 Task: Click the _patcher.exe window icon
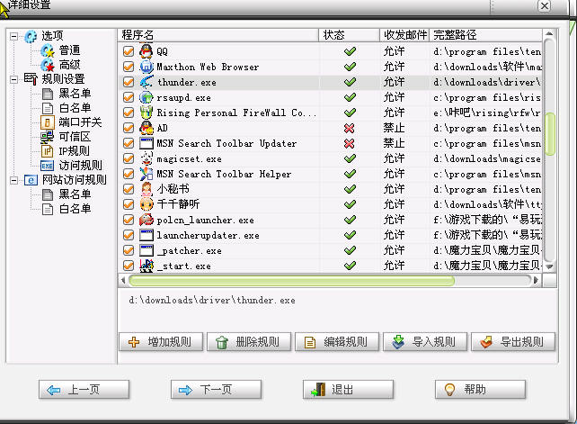pyautogui.click(x=146, y=251)
